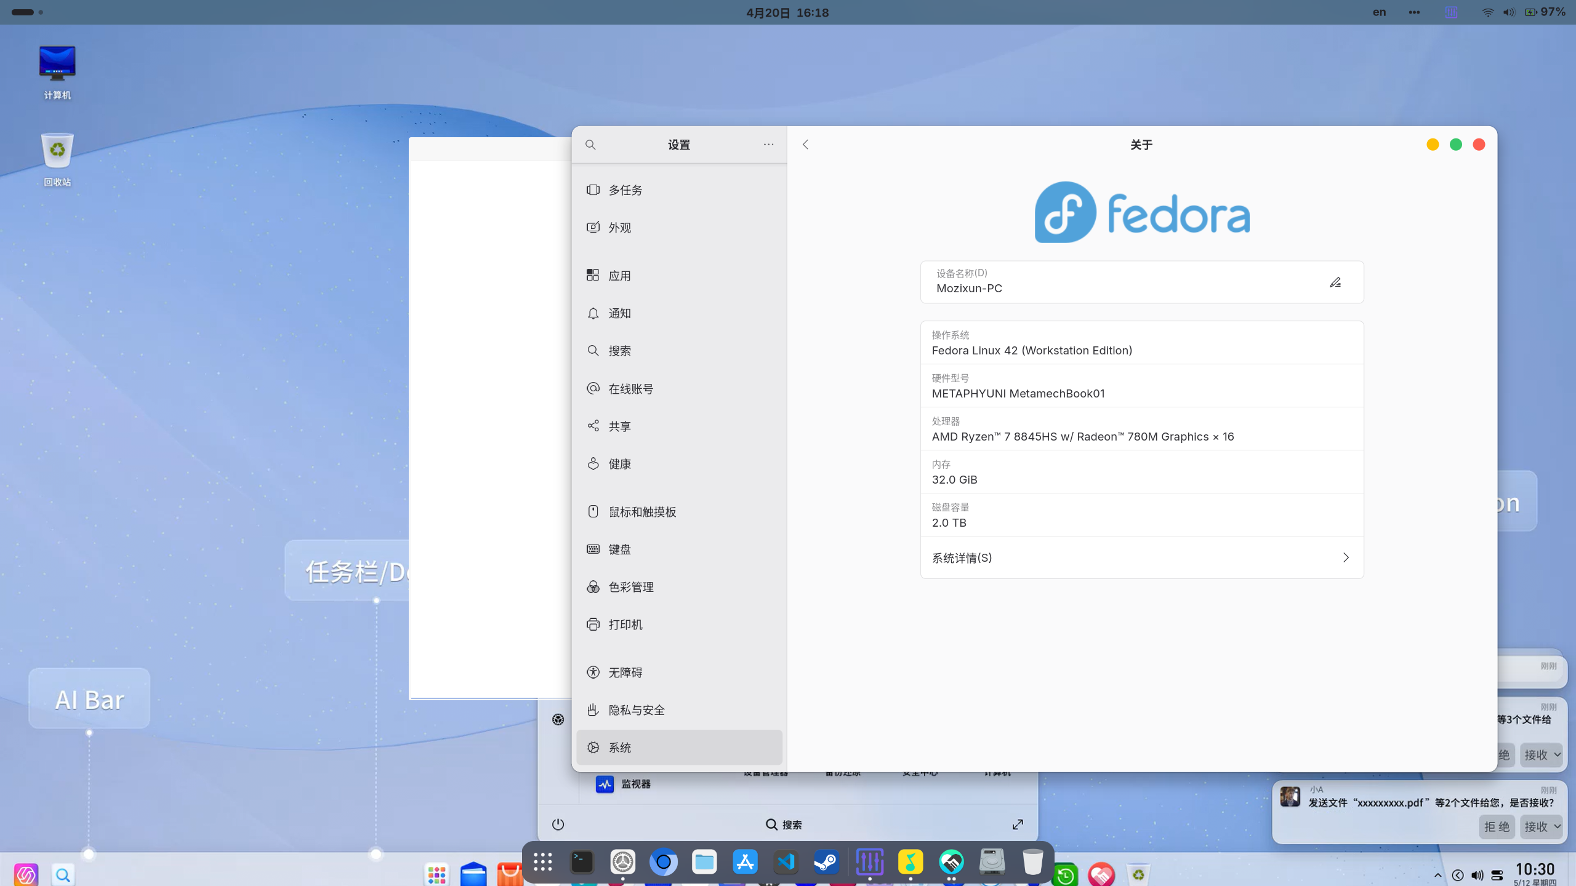Open the 共享 sharing panel
This screenshot has width=1576, height=886.
tap(679, 426)
